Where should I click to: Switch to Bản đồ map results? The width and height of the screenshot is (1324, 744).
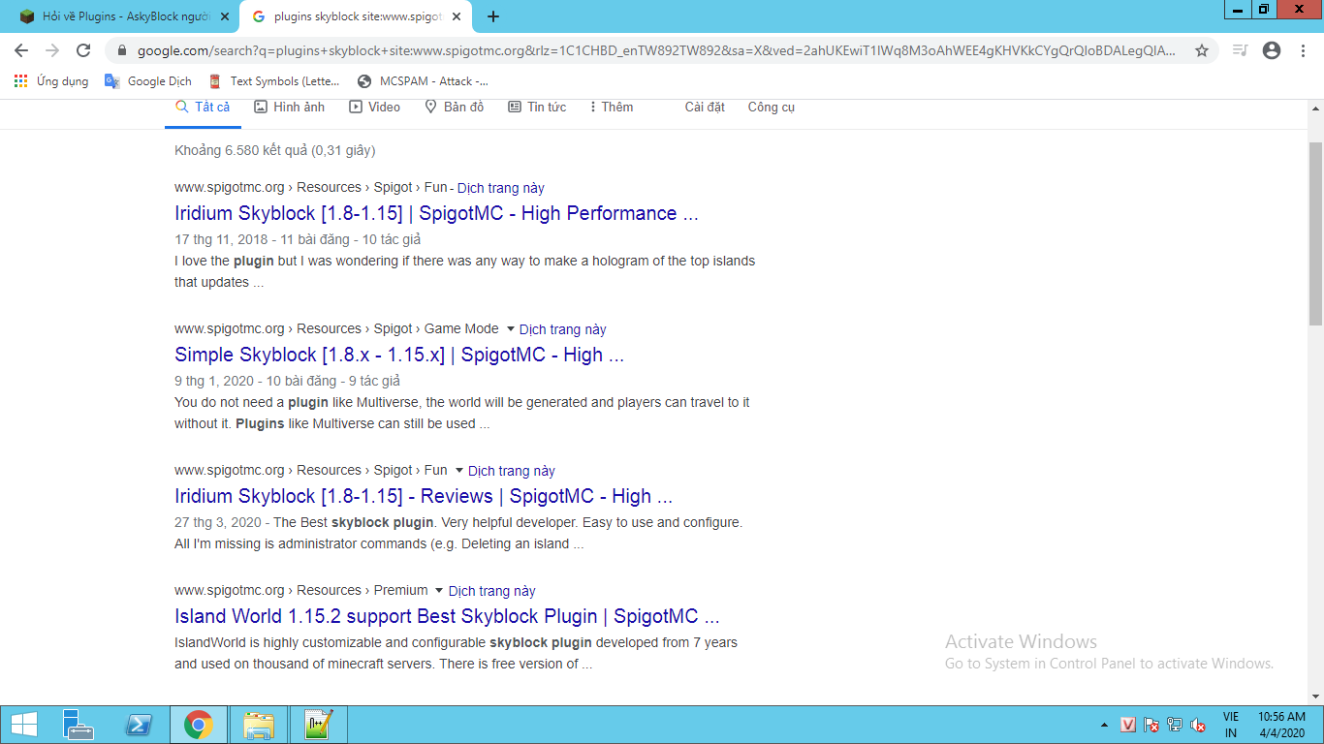(x=455, y=107)
